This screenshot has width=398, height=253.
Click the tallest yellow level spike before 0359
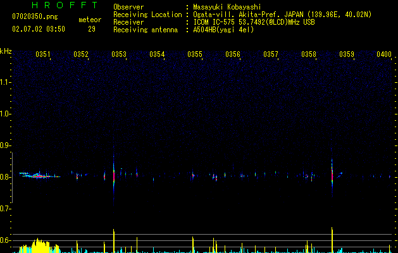[332, 240]
